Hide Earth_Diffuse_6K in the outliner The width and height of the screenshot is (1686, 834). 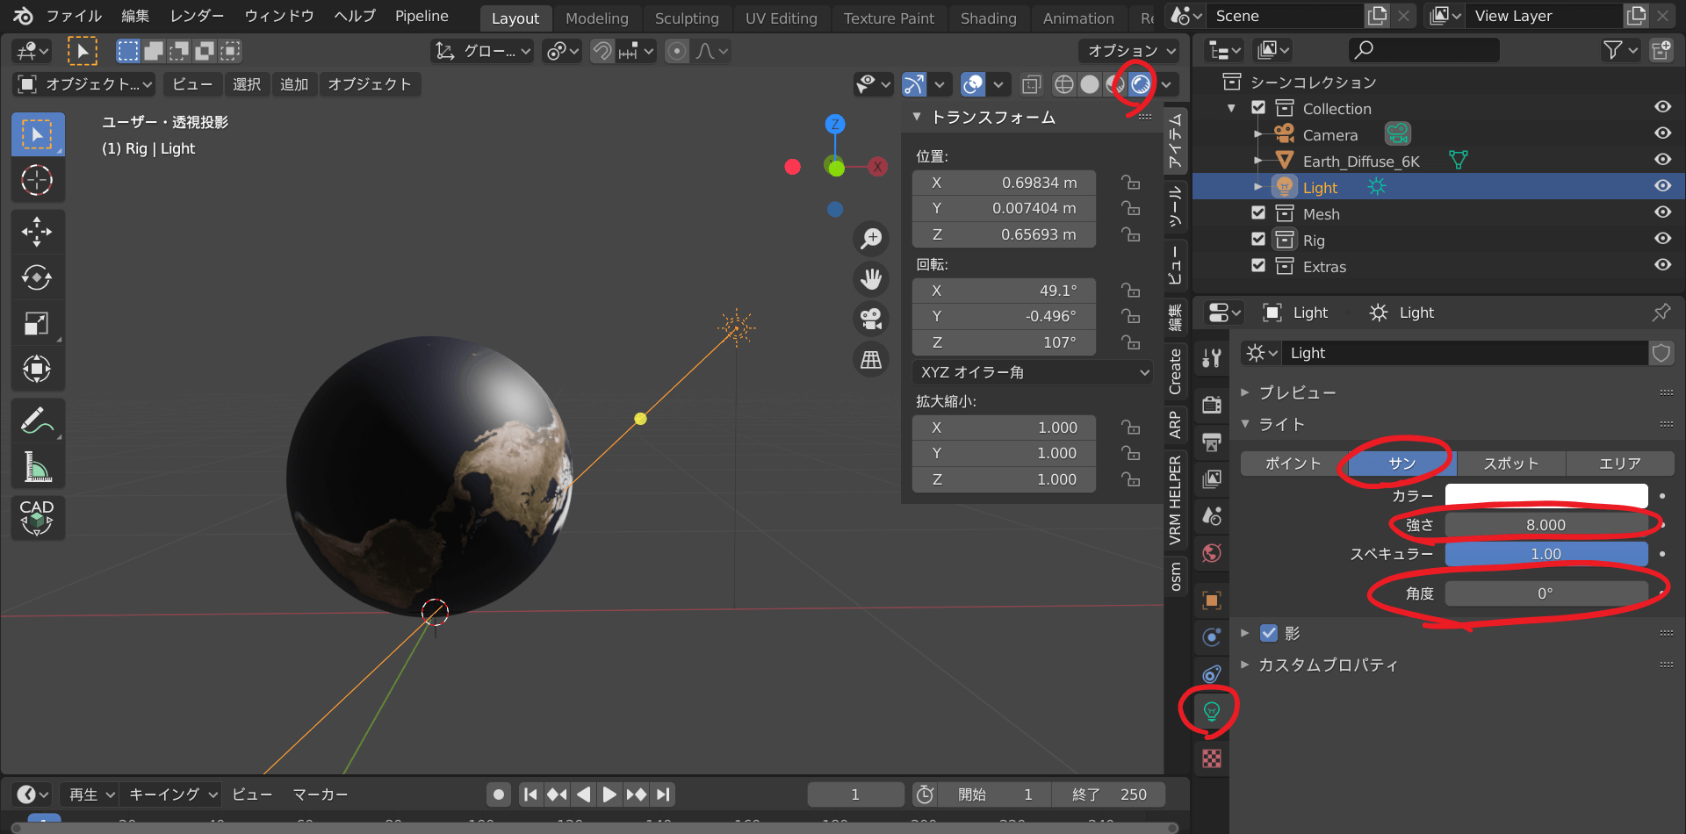tap(1662, 160)
